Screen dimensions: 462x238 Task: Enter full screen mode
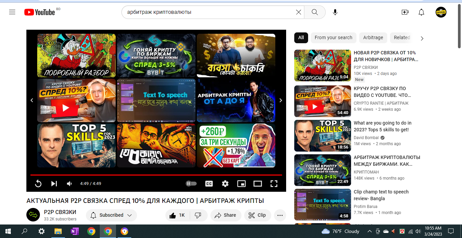274,184
